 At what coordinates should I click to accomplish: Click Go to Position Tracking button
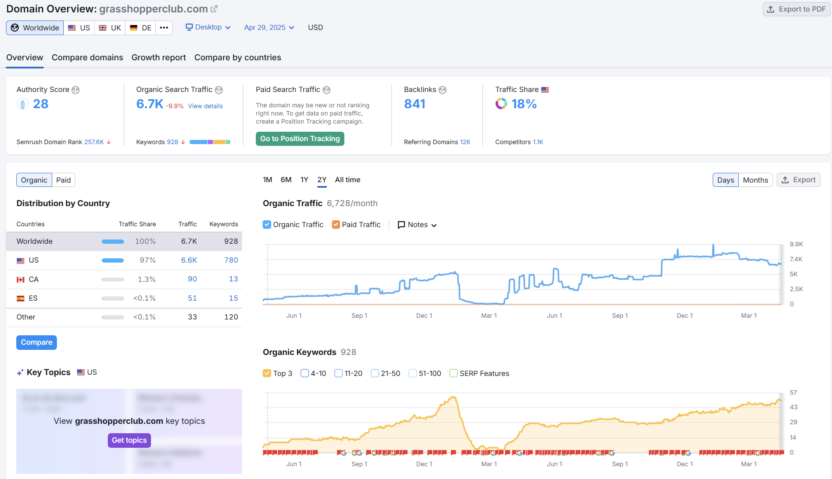tap(300, 139)
